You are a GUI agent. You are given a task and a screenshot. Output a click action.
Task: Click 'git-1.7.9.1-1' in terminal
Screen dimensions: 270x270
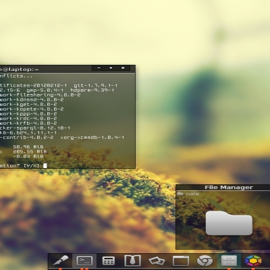click(x=96, y=86)
